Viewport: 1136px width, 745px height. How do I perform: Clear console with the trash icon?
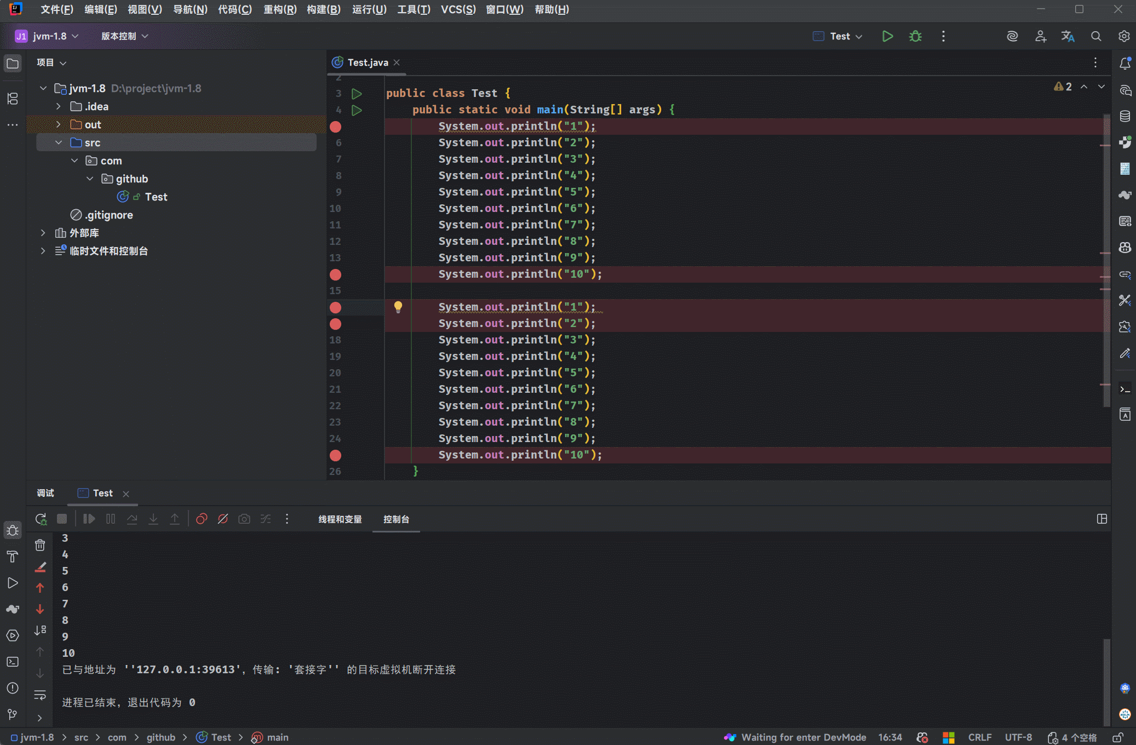pyautogui.click(x=40, y=545)
